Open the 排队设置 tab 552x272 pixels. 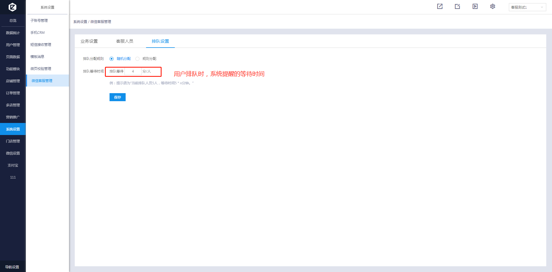point(160,41)
